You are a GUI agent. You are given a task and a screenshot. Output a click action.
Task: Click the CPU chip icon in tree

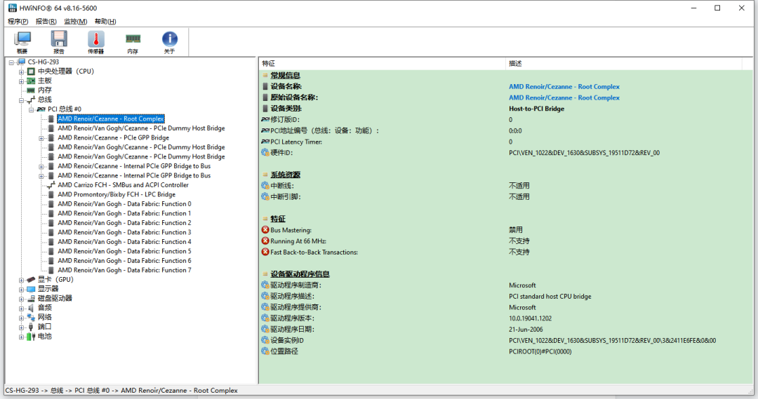[31, 72]
